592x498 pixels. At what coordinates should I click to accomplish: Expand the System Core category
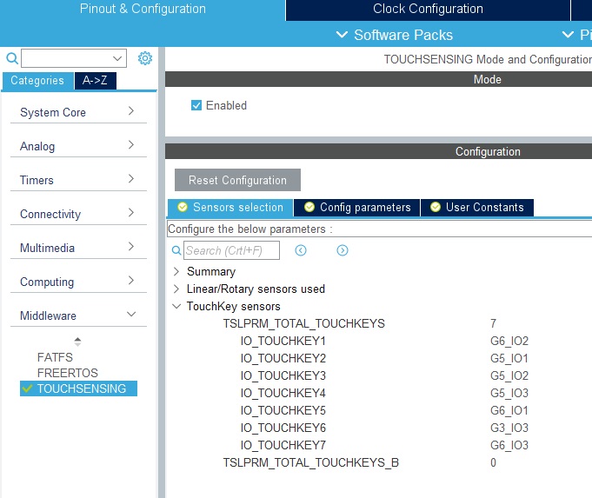click(x=78, y=112)
